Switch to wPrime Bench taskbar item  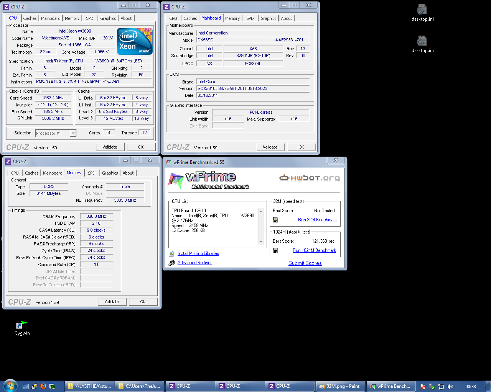point(390,386)
